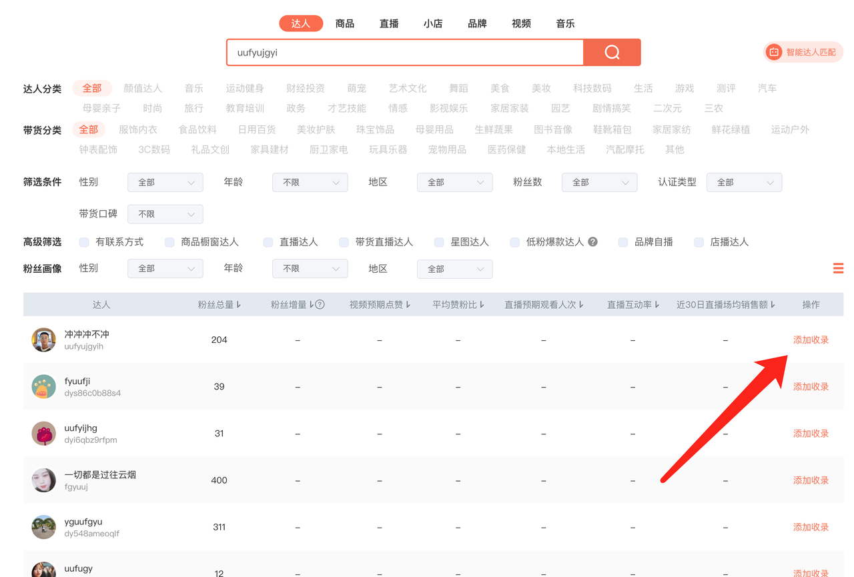
Task: Check the 商品橱窗达人 filter
Action: coord(169,242)
